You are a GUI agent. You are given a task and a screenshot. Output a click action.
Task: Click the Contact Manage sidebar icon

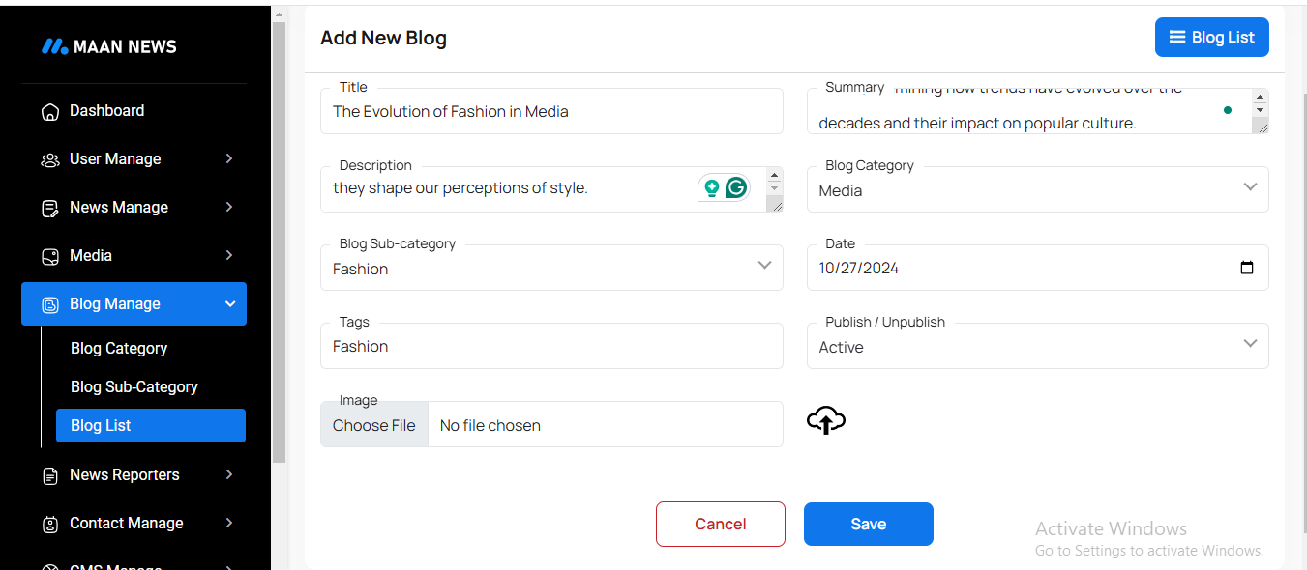click(x=50, y=524)
